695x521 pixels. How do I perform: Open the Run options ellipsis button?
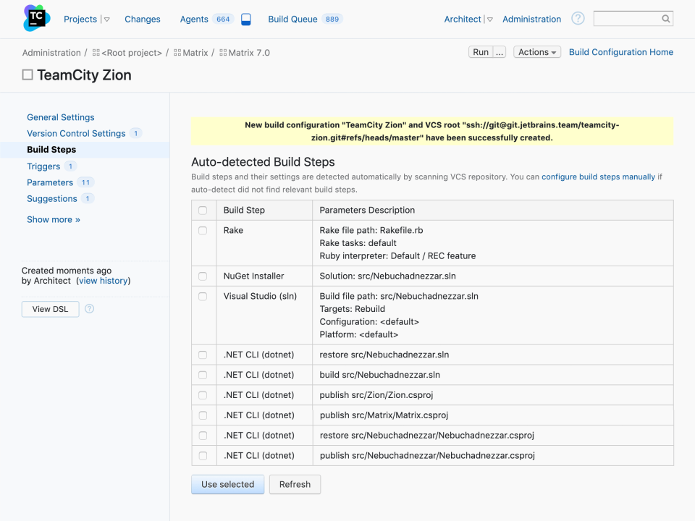click(500, 52)
